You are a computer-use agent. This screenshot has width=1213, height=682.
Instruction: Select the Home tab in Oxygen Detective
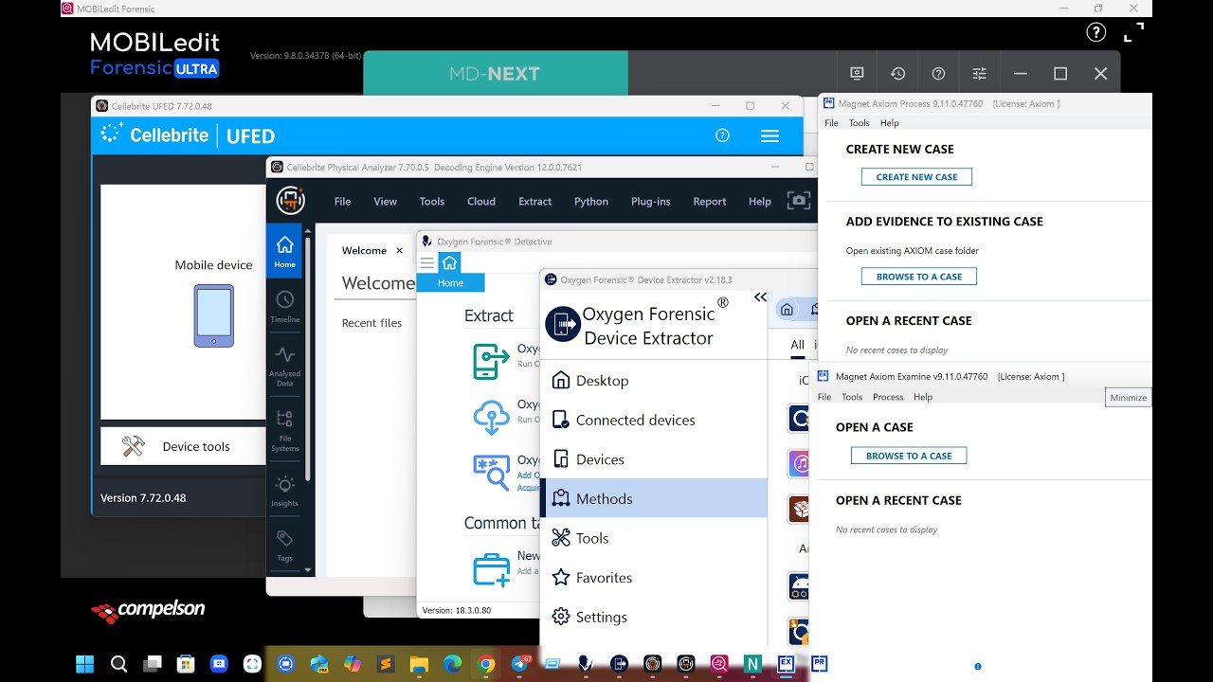pyautogui.click(x=450, y=282)
